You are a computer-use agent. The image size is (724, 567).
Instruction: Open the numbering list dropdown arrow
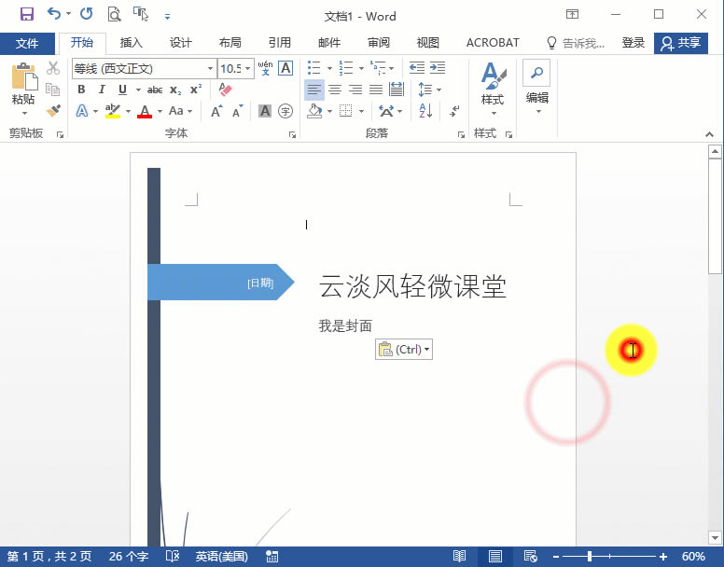[361, 68]
